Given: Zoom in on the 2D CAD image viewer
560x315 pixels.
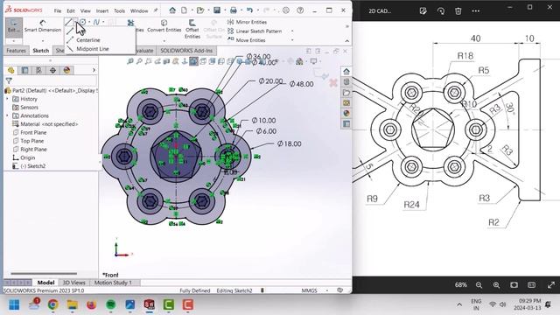Looking at the screenshot, I should click(496, 285).
